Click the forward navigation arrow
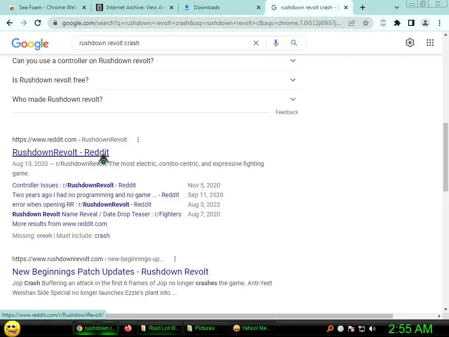The width and height of the screenshot is (449, 337). 24,23
